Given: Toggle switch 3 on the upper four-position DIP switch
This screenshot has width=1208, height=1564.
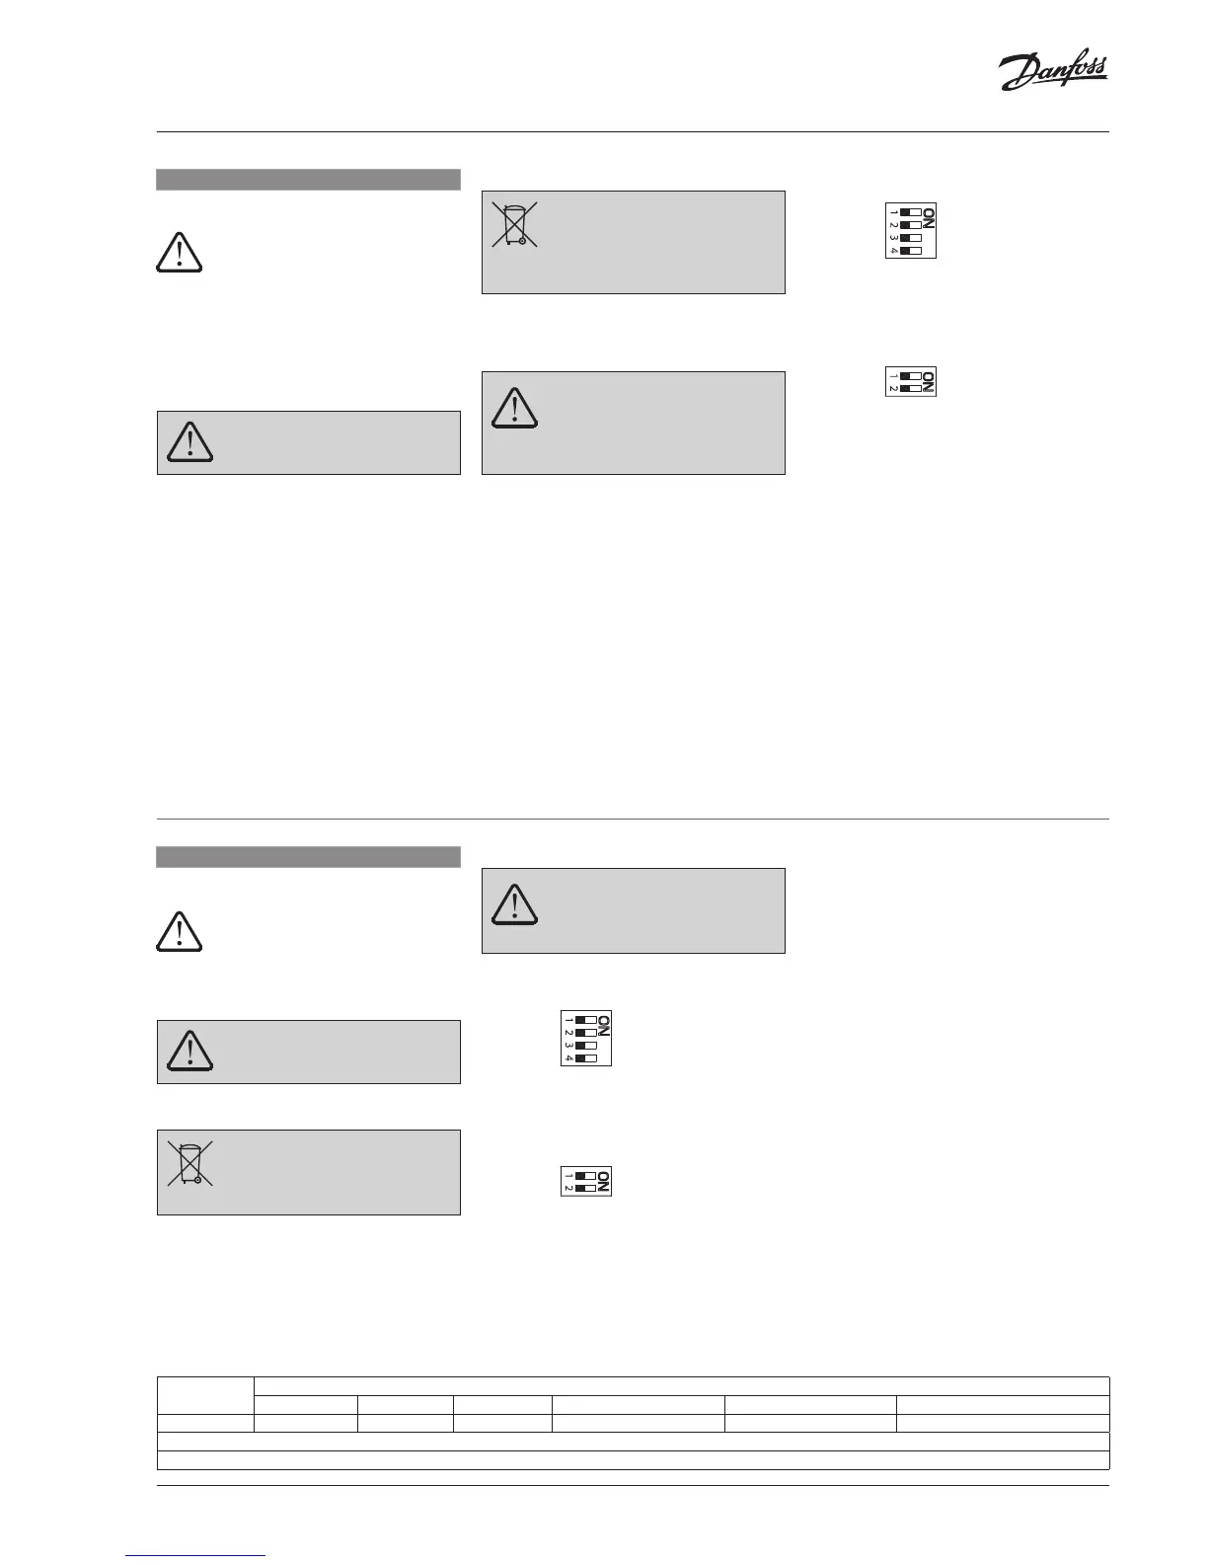Looking at the screenshot, I should 910,238.
